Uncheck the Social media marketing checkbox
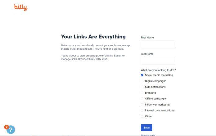Image resolution: width=216 pixels, height=136 pixels. [x=142, y=75]
